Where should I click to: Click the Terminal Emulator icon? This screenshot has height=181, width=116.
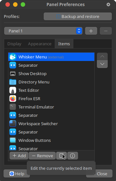pos(13,107)
